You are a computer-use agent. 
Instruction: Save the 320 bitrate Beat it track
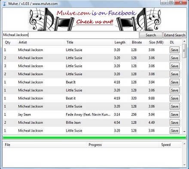174,98
